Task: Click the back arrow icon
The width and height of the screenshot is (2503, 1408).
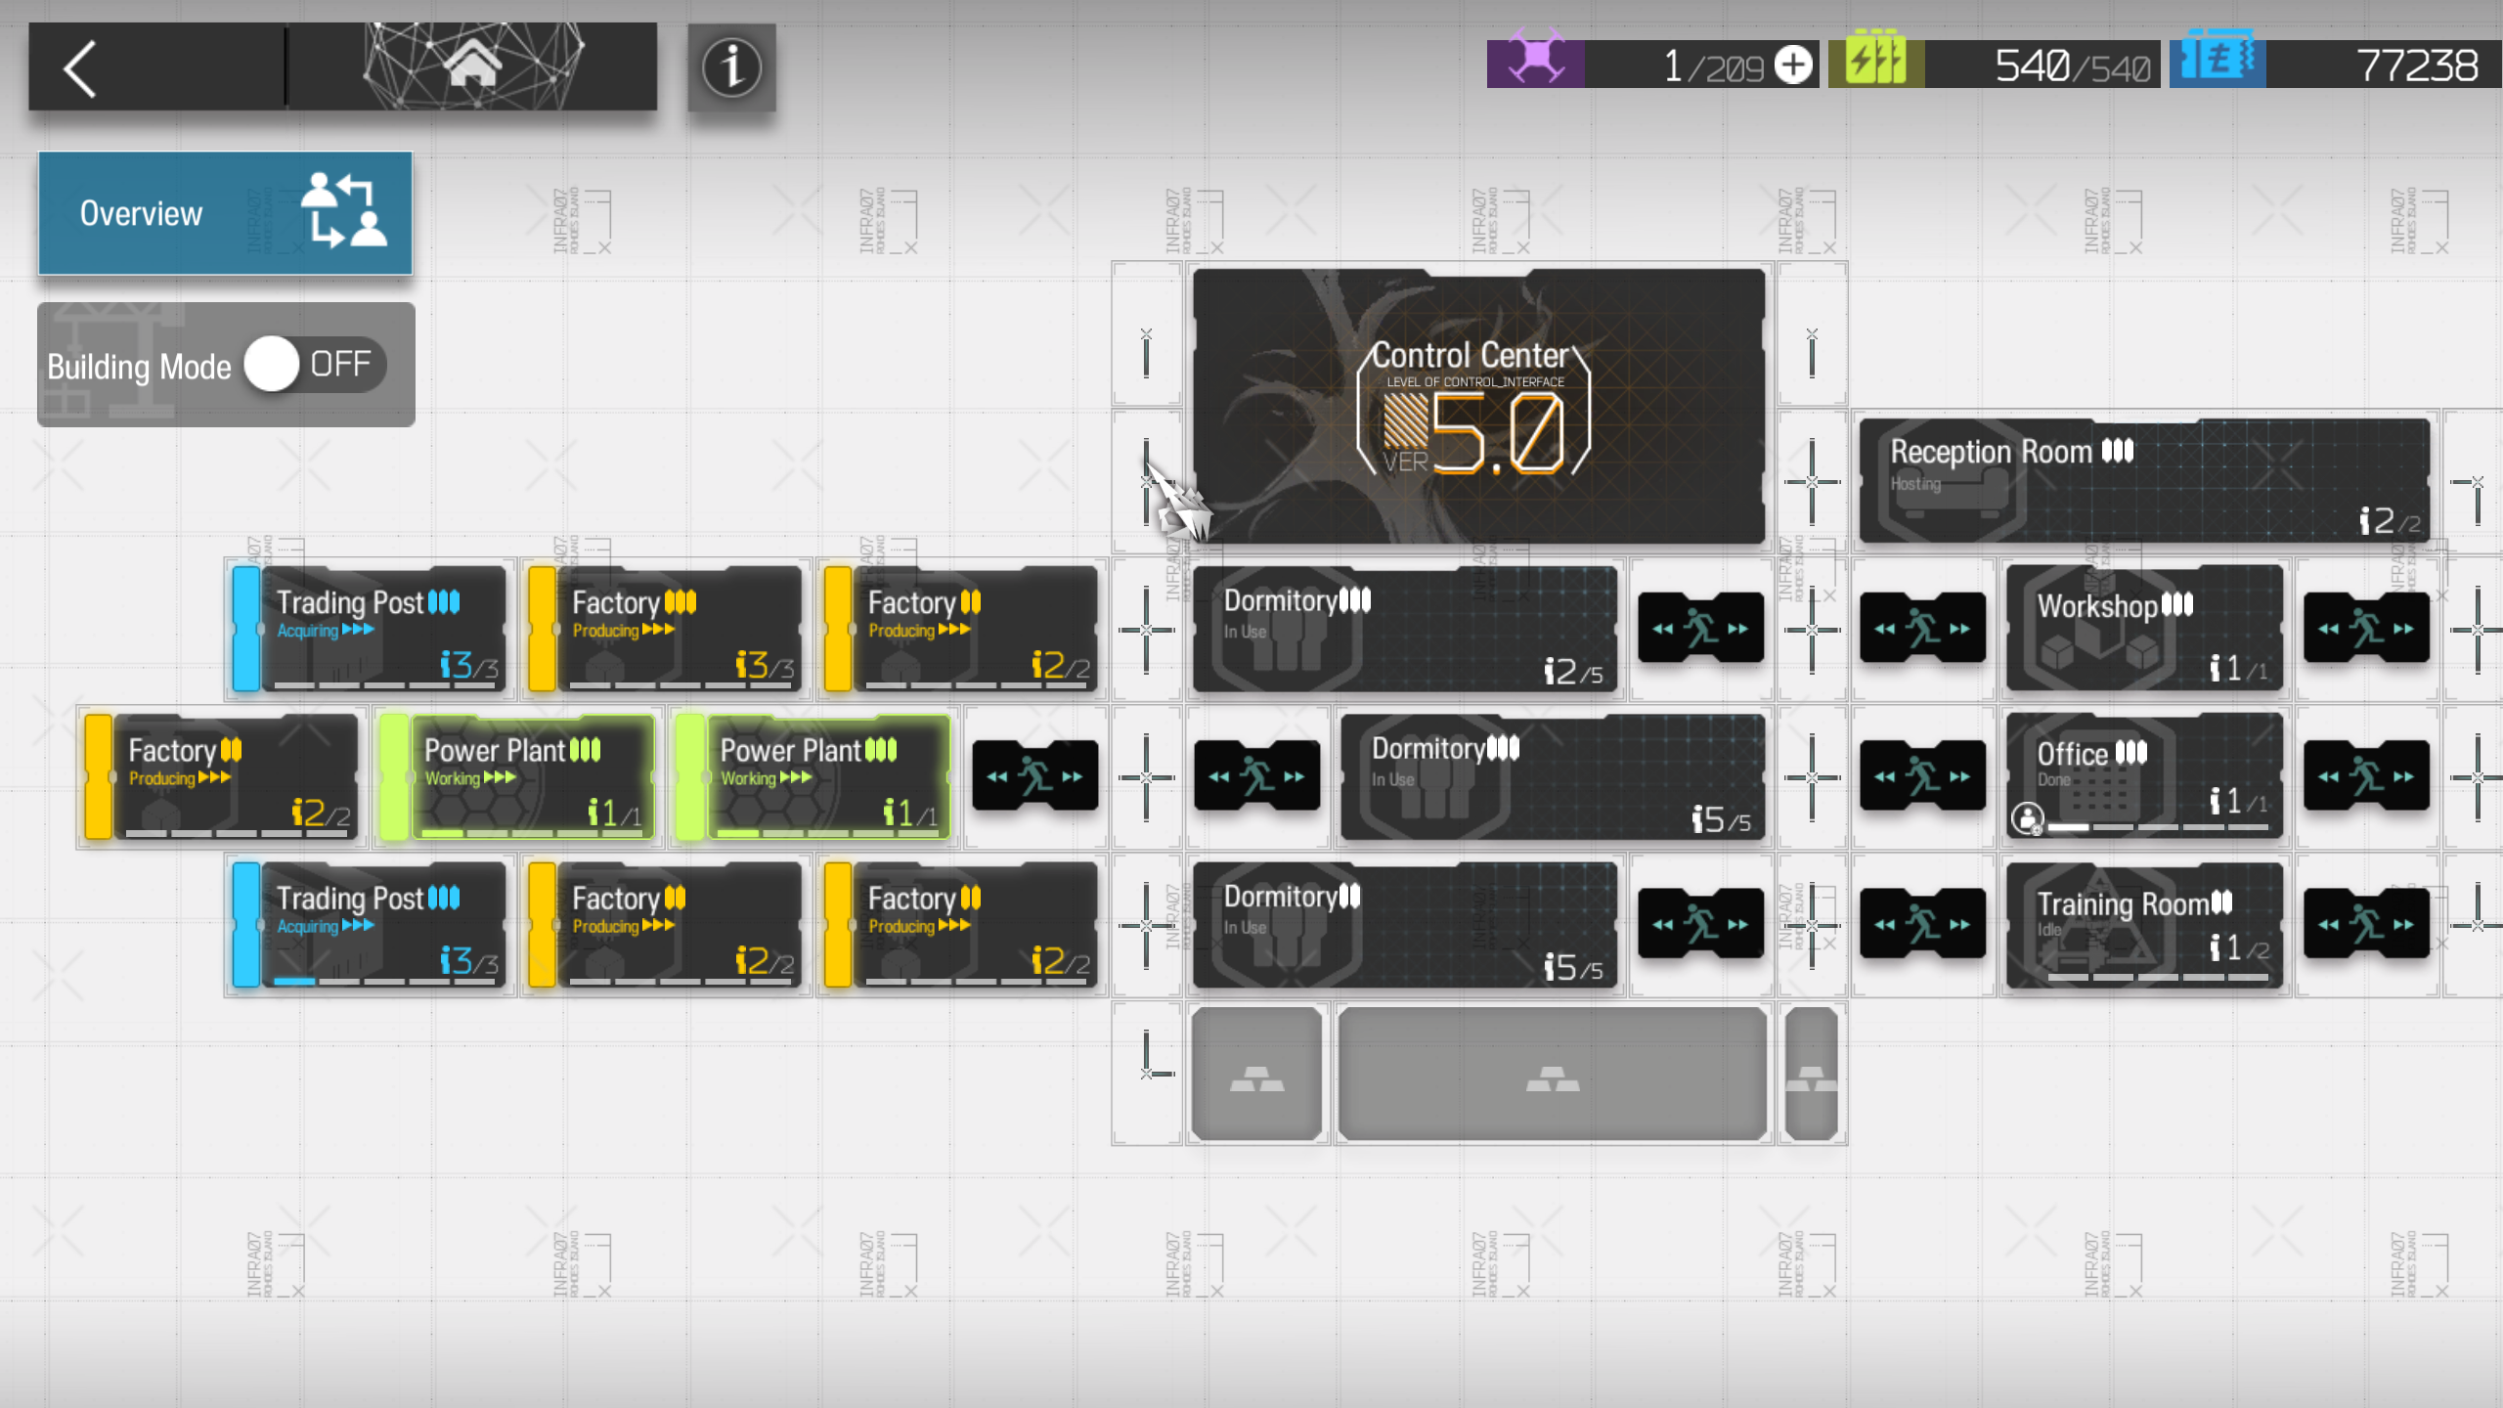Action: click(x=80, y=68)
